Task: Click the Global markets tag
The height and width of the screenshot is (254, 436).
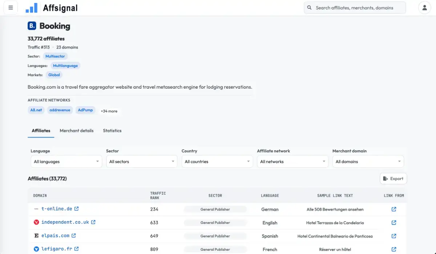Action: [54, 75]
